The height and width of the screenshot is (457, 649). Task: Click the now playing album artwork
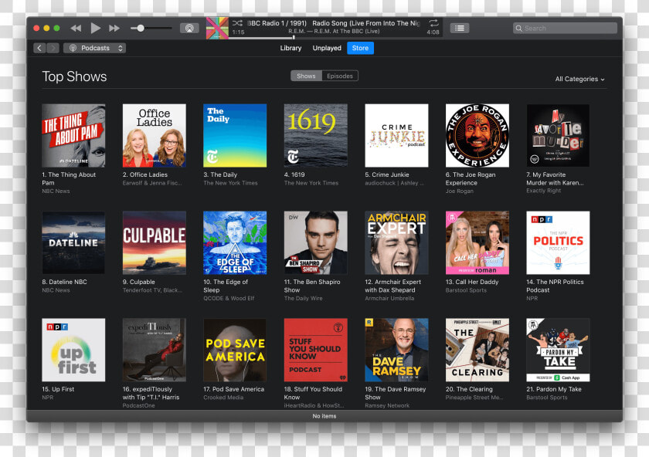coord(217,28)
